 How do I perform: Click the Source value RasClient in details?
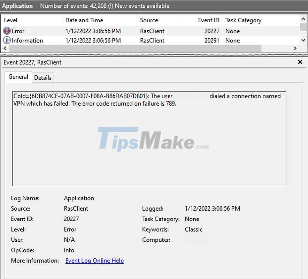click(x=76, y=209)
